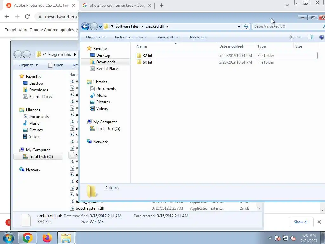This screenshot has height=244, width=325.
Task: Sort by Type column header
Action: click(x=262, y=46)
